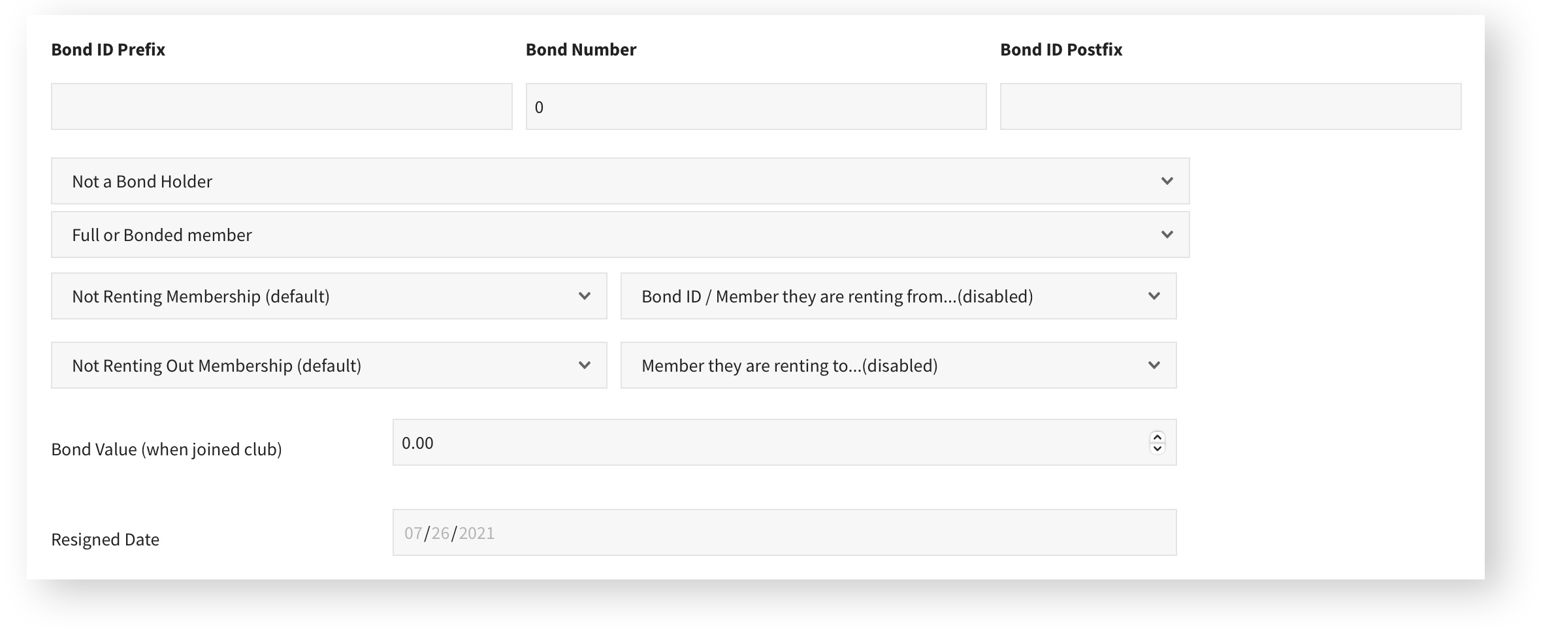Click the Bond ID Postfix text box
This screenshot has height=633, width=1554.
[1230, 106]
